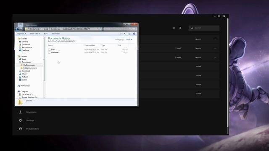Screen dimensions: 269x151
Task: Switch launcher library to grid view
Action: tap(174, 28)
